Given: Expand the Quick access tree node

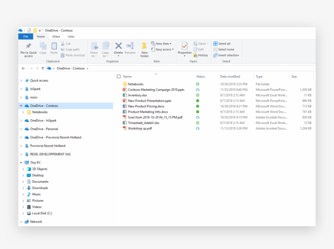Looking at the screenshot, I should click(x=21, y=81).
